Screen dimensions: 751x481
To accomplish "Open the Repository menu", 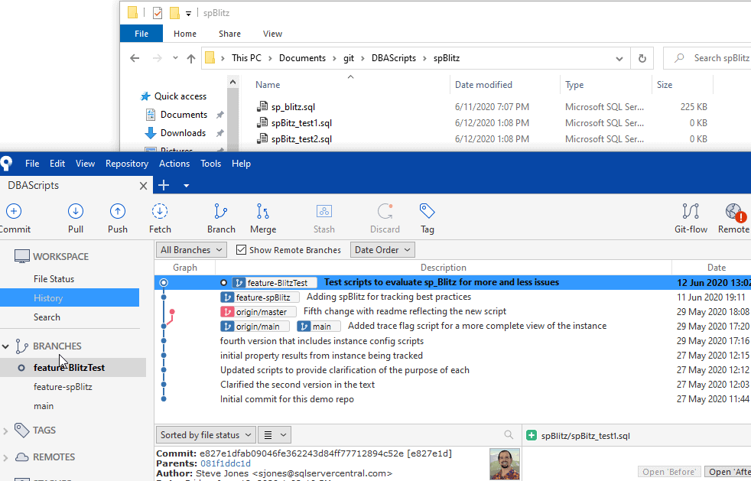I will tap(127, 164).
